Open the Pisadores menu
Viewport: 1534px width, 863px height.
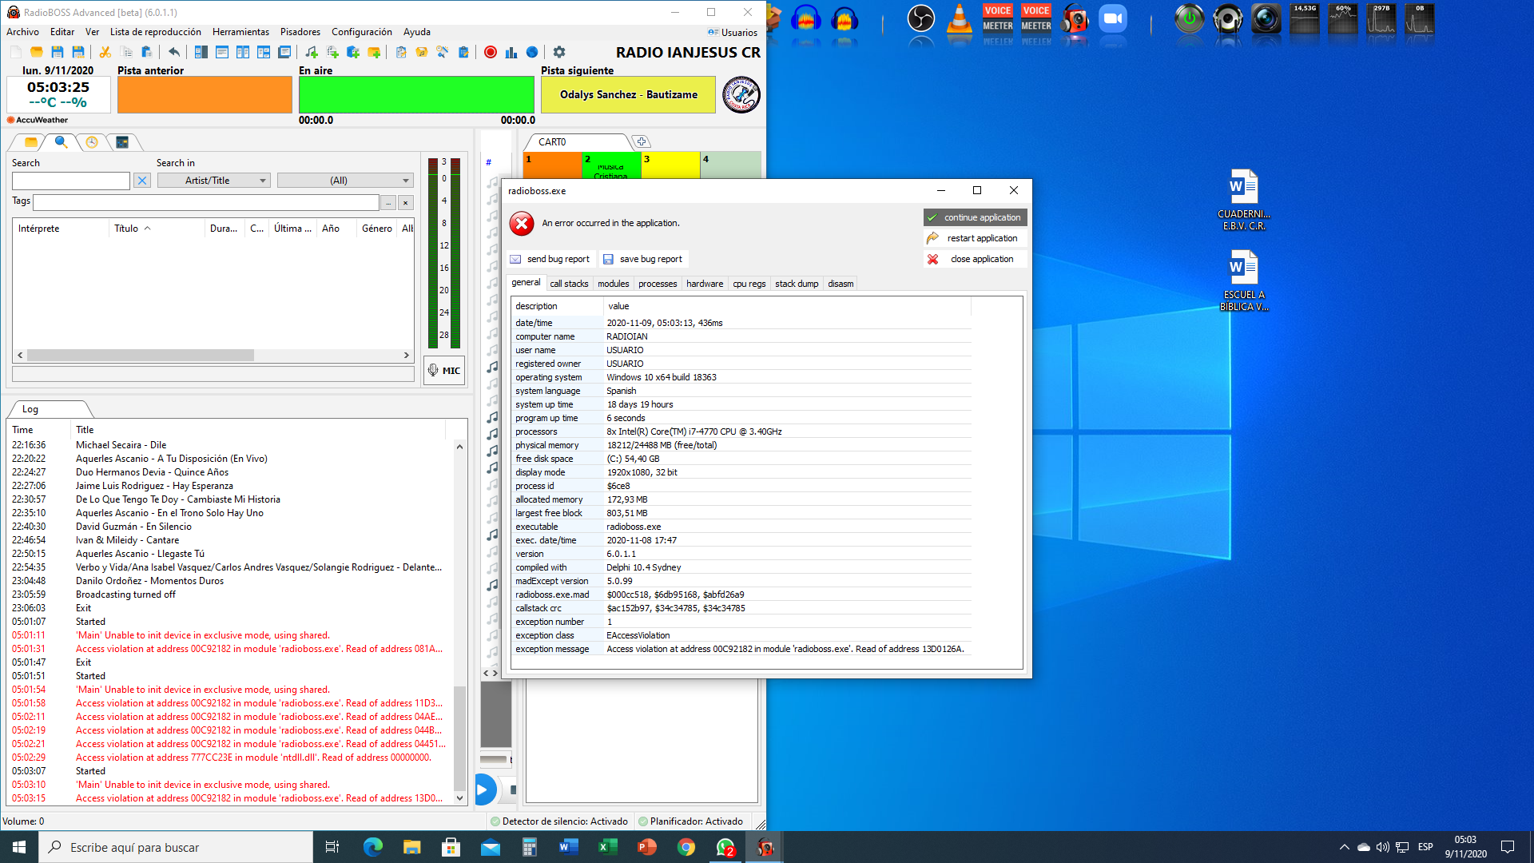[300, 32]
